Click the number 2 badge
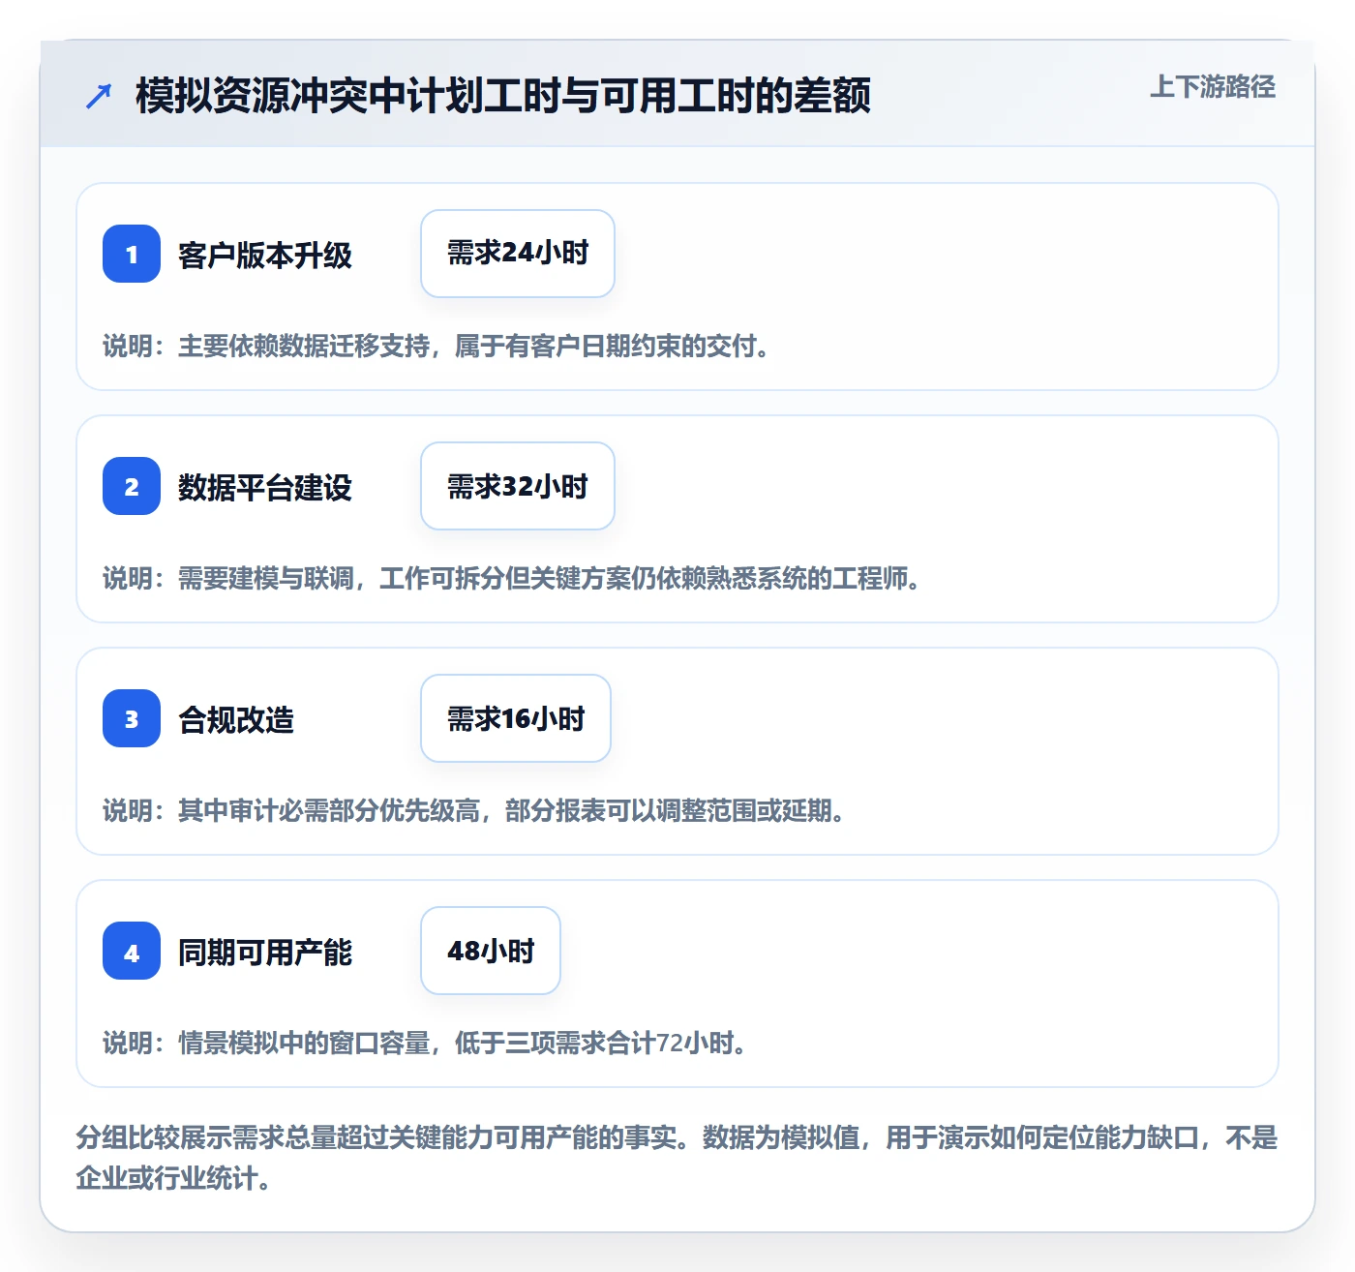Viewport: 1355px width, 1272px height. 132,486
